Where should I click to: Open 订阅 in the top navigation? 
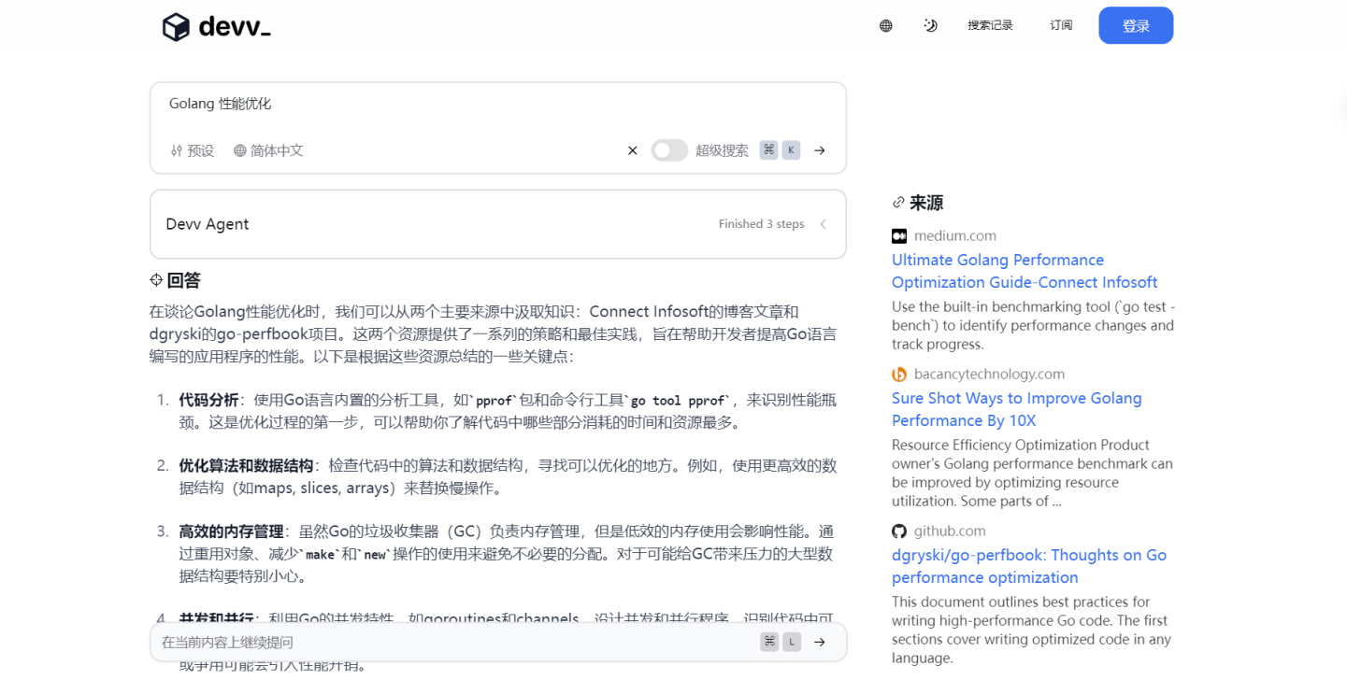point(1061,26)
